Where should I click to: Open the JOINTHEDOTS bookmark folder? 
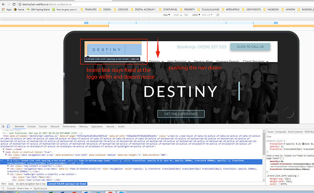(252, 10)
